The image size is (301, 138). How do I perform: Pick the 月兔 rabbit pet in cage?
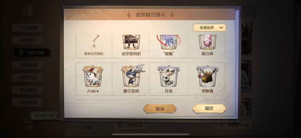169,76
